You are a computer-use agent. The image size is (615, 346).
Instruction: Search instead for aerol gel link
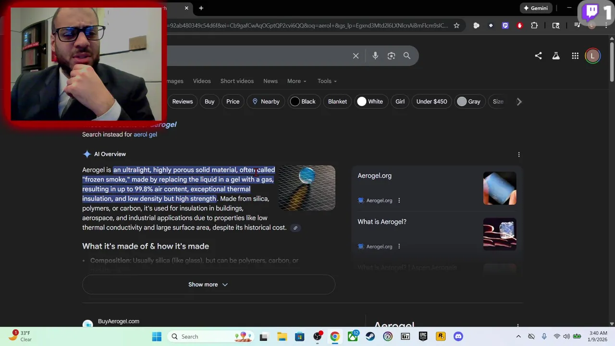tap(145, 135)
